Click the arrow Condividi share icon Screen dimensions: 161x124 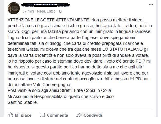tap(79, 115)
